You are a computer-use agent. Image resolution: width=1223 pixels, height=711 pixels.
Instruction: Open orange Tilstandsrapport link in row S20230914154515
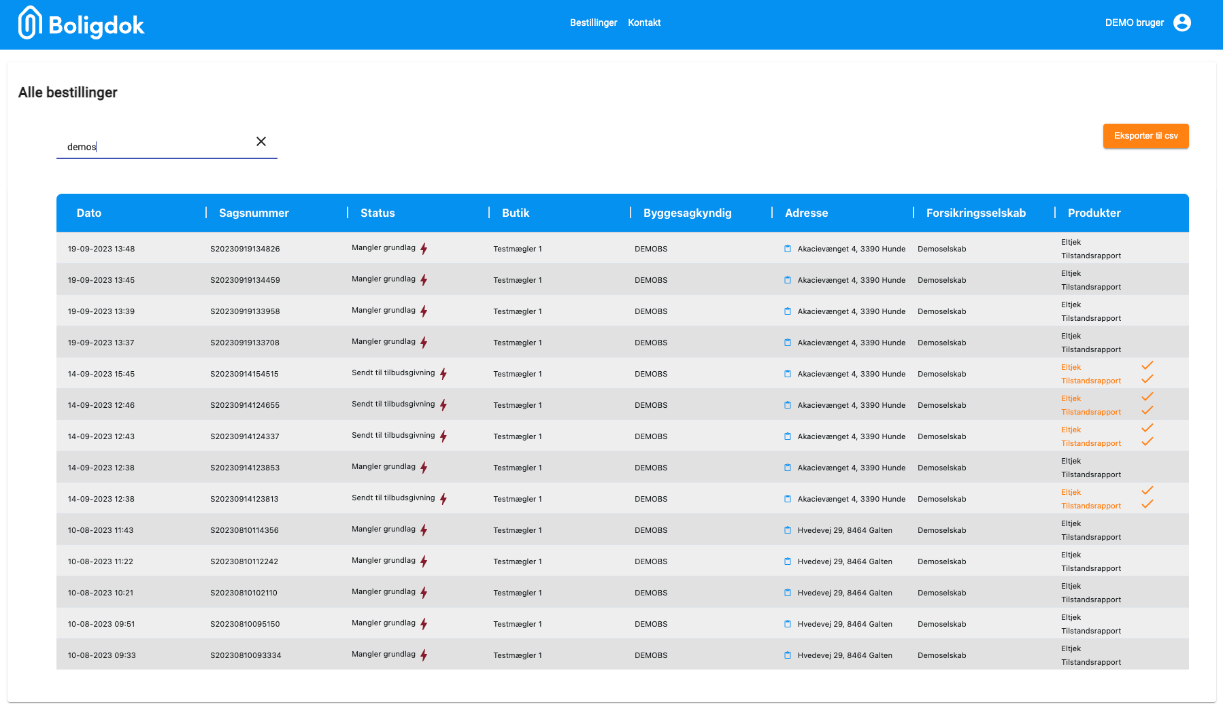pos(1091,381)
